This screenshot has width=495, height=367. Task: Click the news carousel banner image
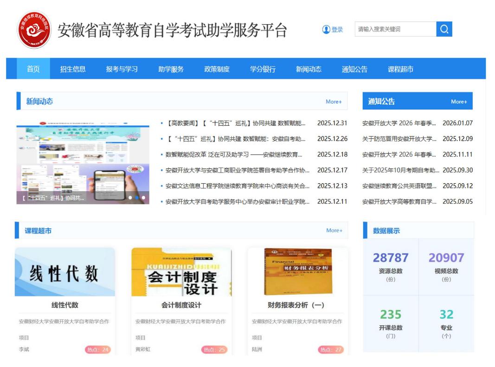[x=83, y=158]
